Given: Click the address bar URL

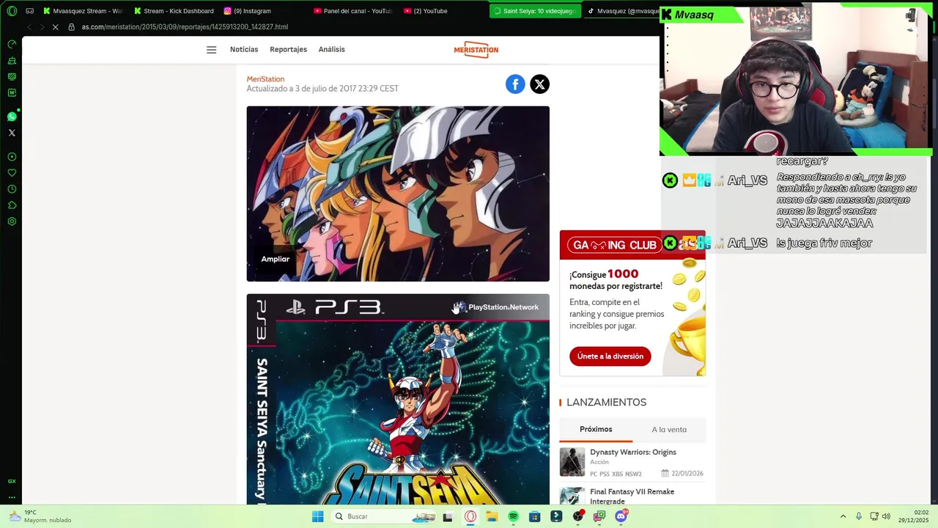Looking at the screenshot, I should [x=185, y=27].
